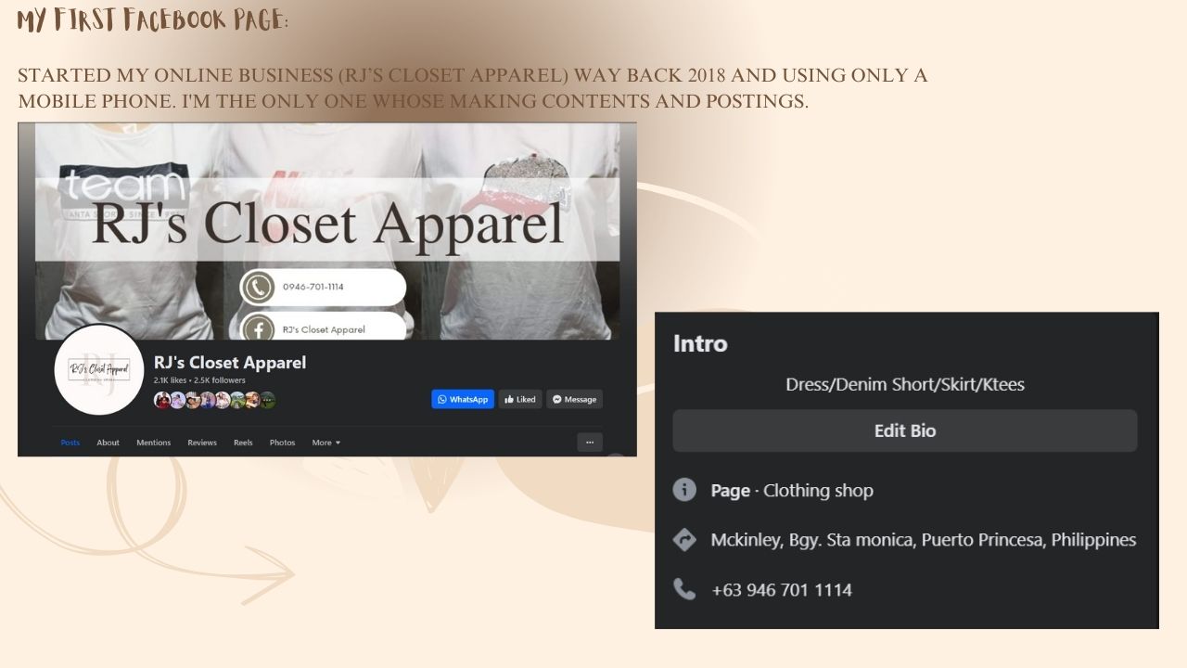Click the address direction icon in Intro

[x=684, y=540]
